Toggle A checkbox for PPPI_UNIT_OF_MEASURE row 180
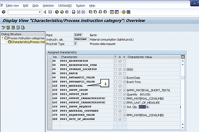The image size is (199, 132). coord(120,119)
